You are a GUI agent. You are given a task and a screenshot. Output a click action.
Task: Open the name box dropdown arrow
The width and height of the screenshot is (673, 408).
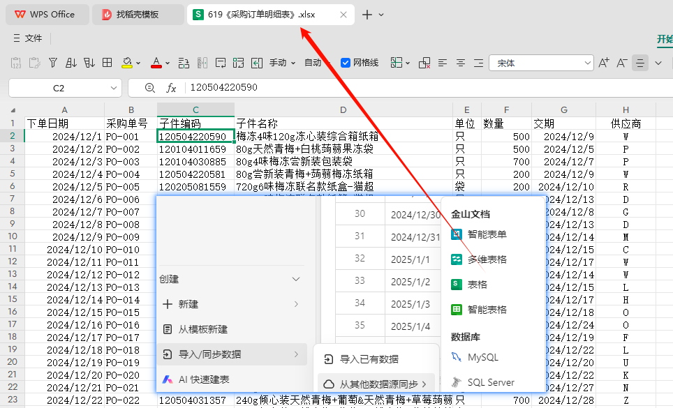pyautogui.click(x=114, y=88)
